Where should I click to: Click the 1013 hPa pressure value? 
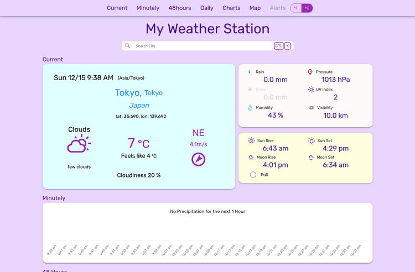[x=336, y=80]
